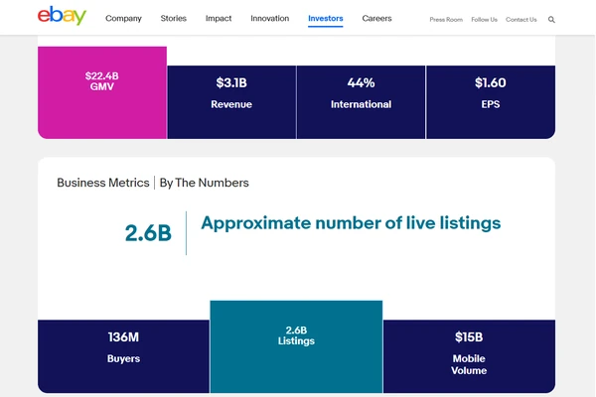The image size is (596, 397).
Task: Click the 'By The Numbers' heading
Action: coord(204,183)
